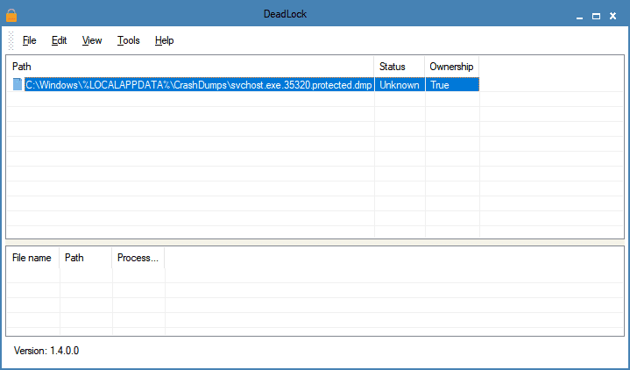Click the lower pane Path column header
This screenshot has height=370, width=630.
(86, 258)
